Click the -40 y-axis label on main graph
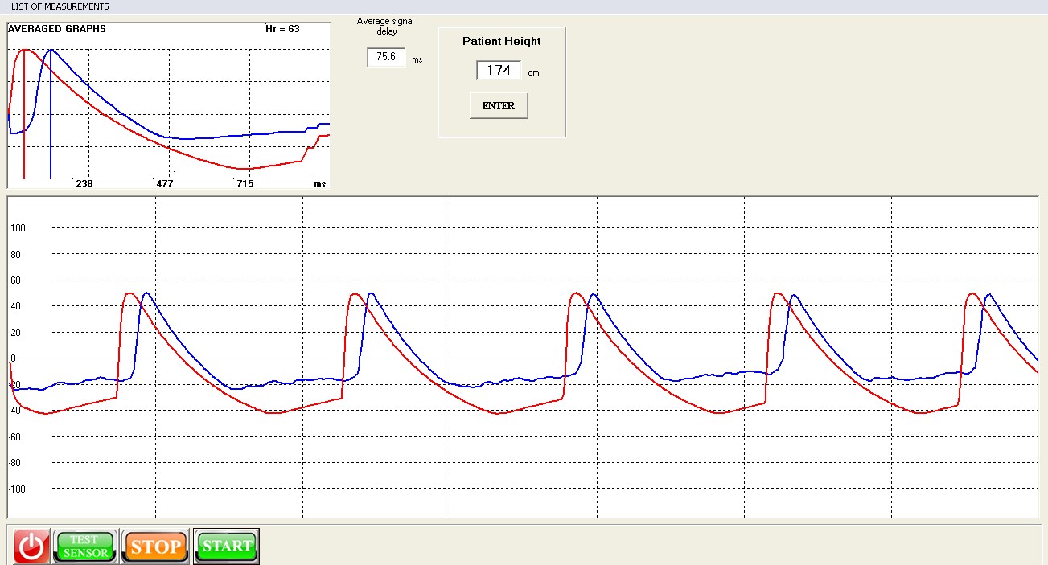This screenshot has width=1048, height=565. pos(14,411)
